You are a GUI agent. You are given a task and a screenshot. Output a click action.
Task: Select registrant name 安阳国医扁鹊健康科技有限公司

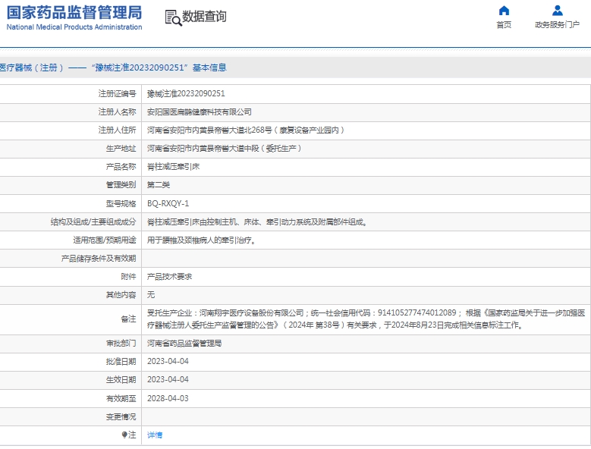point(199,112)
